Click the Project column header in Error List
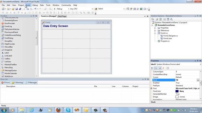Viewport: 202px width, 113px height. point(135,86)
